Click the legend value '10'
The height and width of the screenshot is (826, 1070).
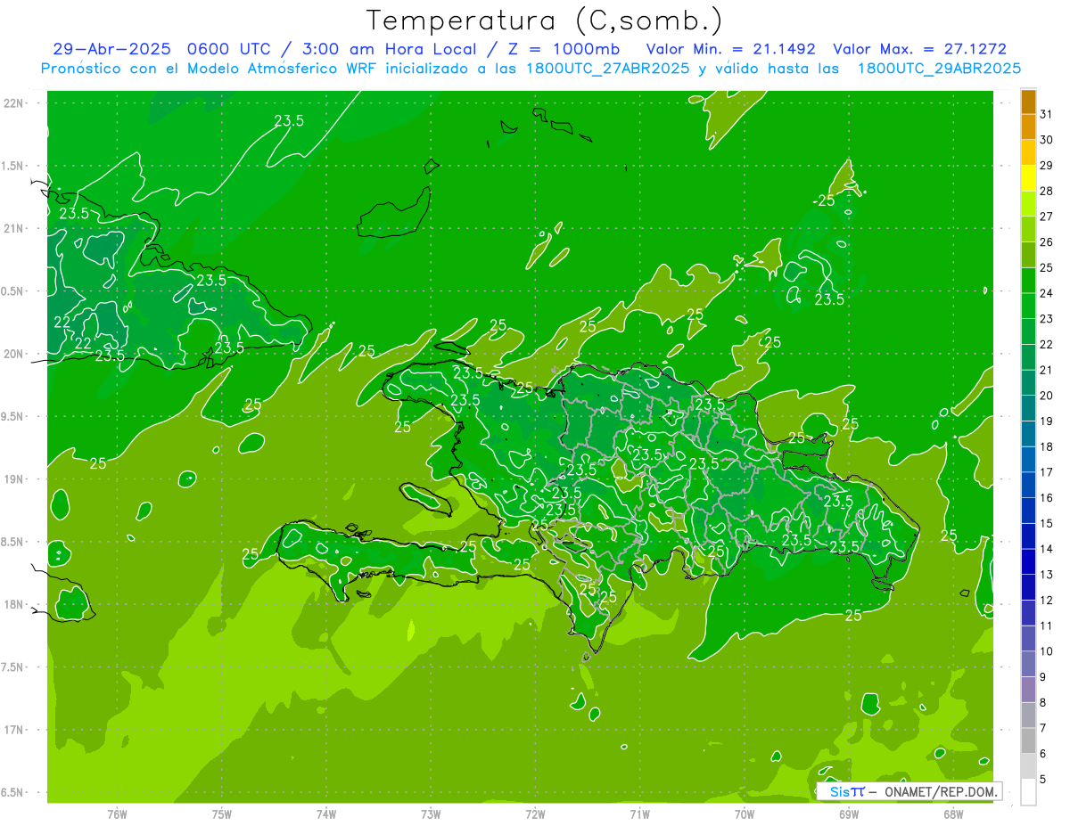1046,650
